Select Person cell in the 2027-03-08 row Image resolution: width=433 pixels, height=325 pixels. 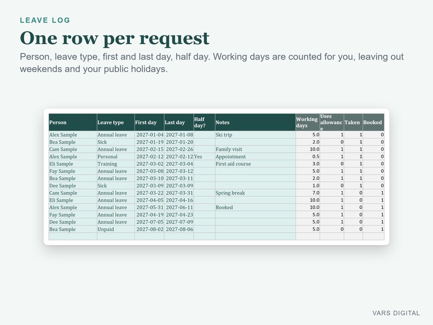73,171
